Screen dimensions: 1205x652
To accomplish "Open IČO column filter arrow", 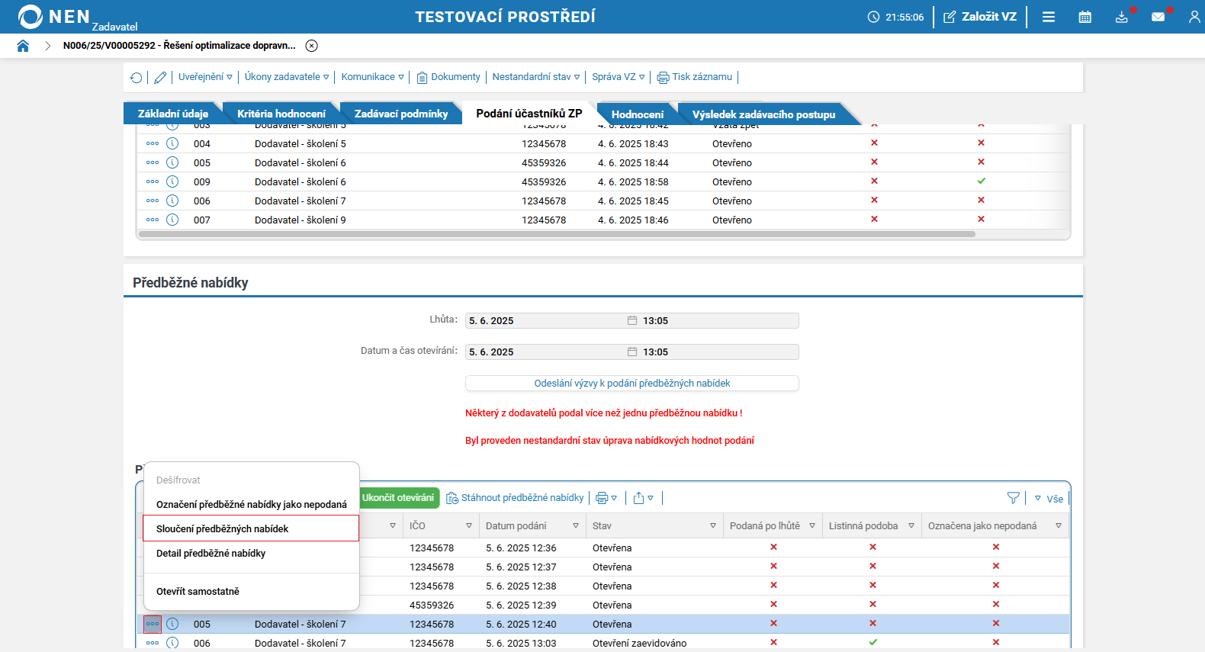I will tap(469, 526).
